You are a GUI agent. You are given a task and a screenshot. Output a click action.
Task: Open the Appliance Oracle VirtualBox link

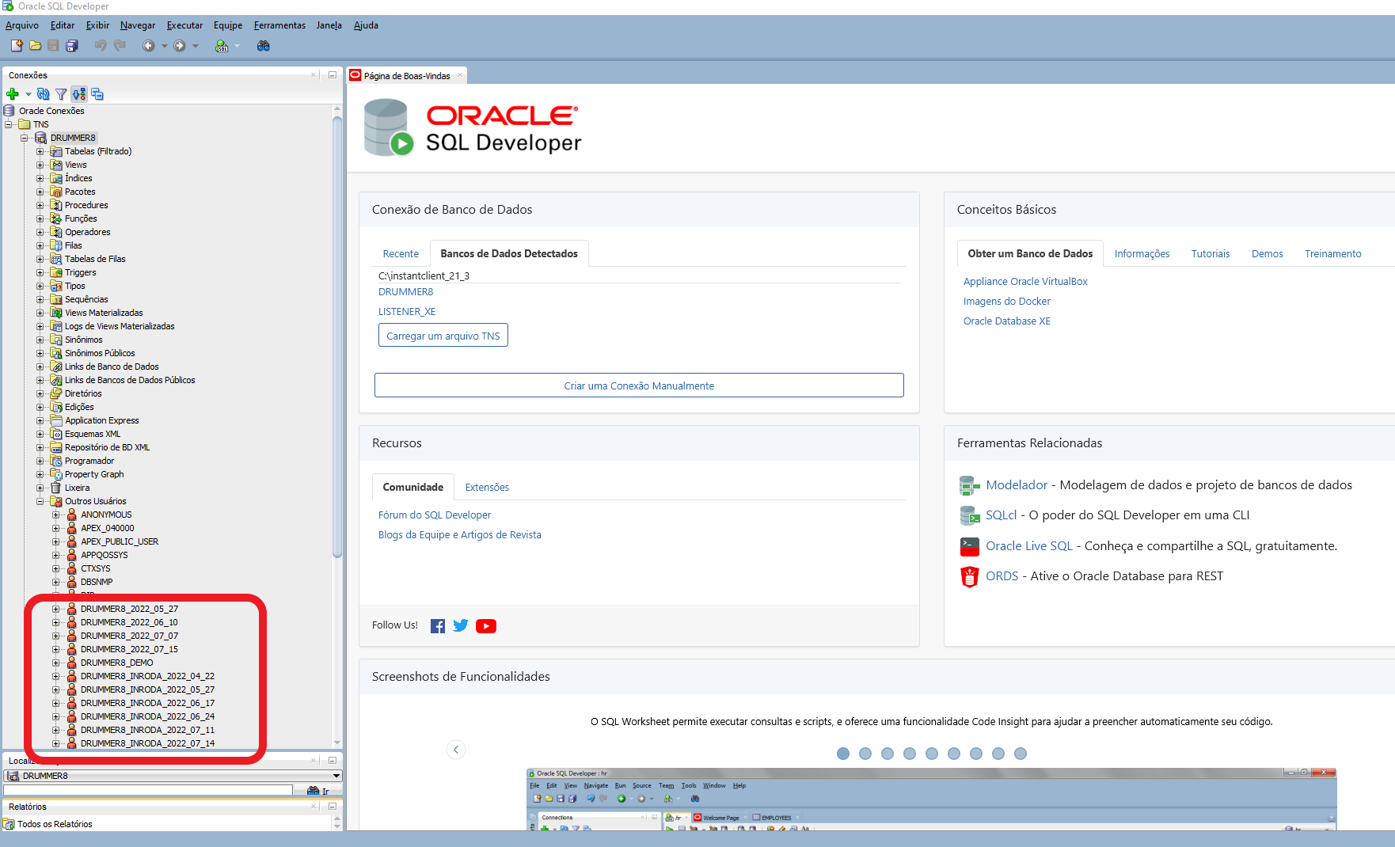[x=1025, y=282]
